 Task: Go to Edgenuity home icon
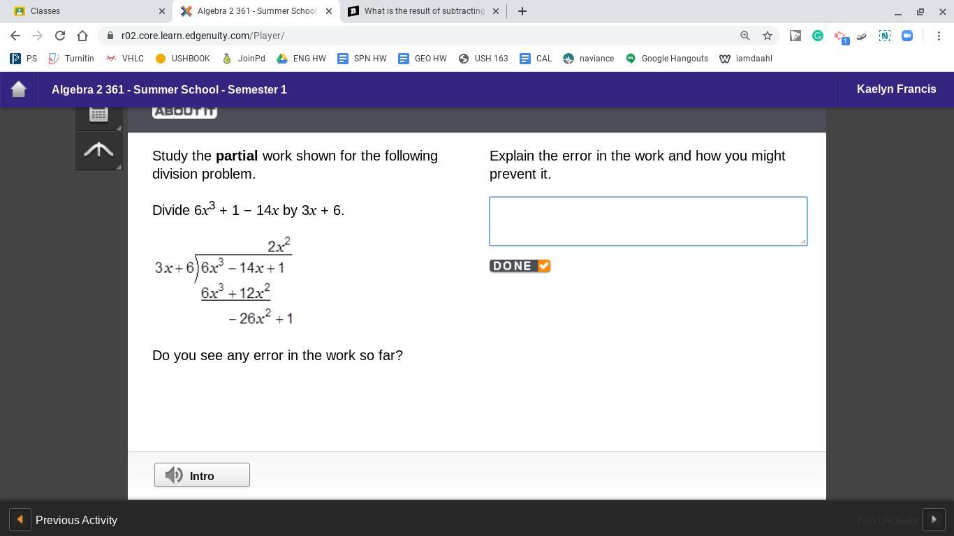19,89
